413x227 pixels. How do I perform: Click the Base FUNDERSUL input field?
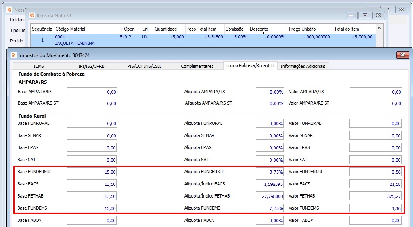point(92,172)
